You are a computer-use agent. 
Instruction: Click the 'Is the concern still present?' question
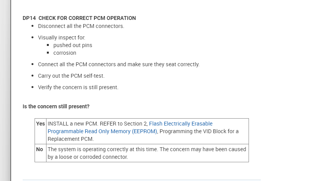[56, 106]
